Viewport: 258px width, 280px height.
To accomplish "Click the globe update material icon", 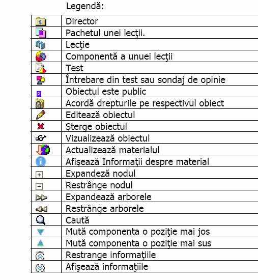I will (x=43, y=150).
